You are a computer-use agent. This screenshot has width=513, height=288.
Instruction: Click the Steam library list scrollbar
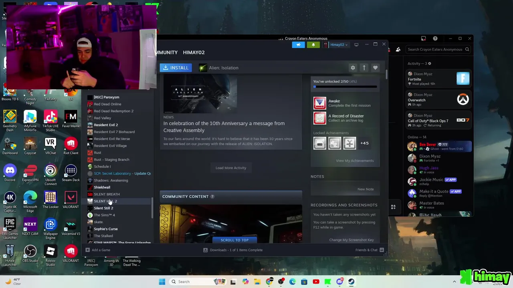coord(152,208)
